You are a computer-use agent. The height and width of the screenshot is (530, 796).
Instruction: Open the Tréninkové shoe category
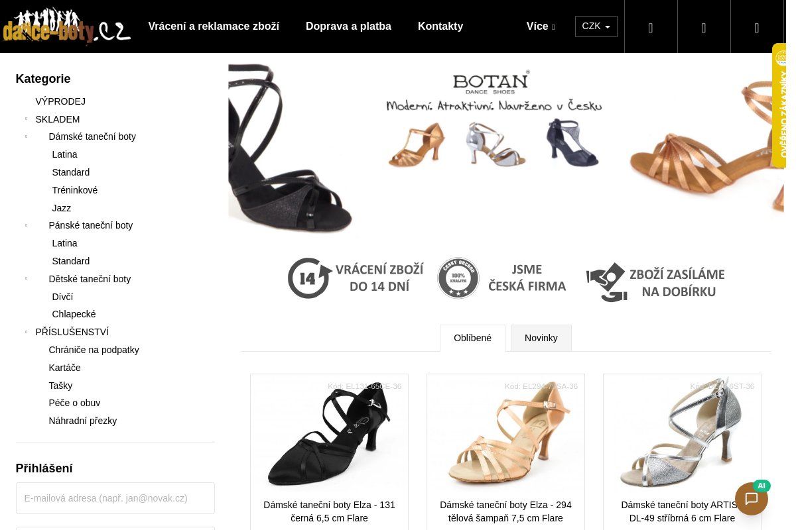pyautogui.click(x=74, y=190)
